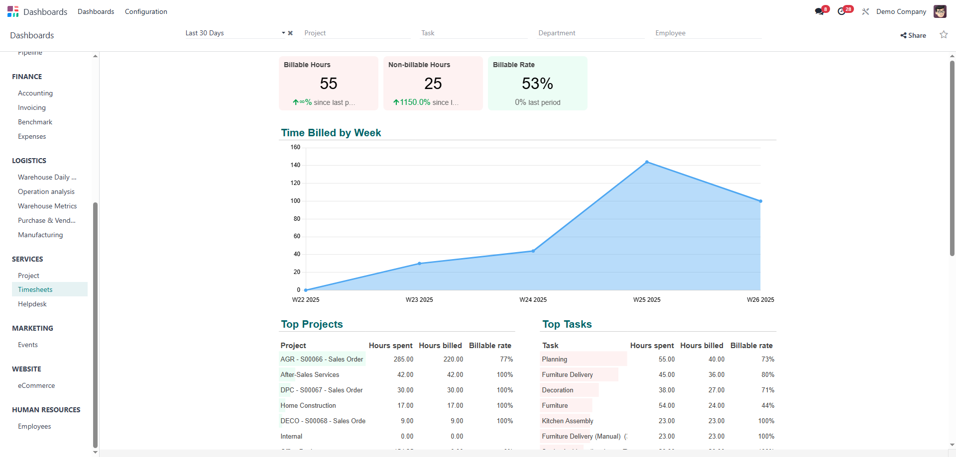The height and width of the screenshot is (457, 956).
Task: Open the activities clock icon
Action: tap(842, 11)
